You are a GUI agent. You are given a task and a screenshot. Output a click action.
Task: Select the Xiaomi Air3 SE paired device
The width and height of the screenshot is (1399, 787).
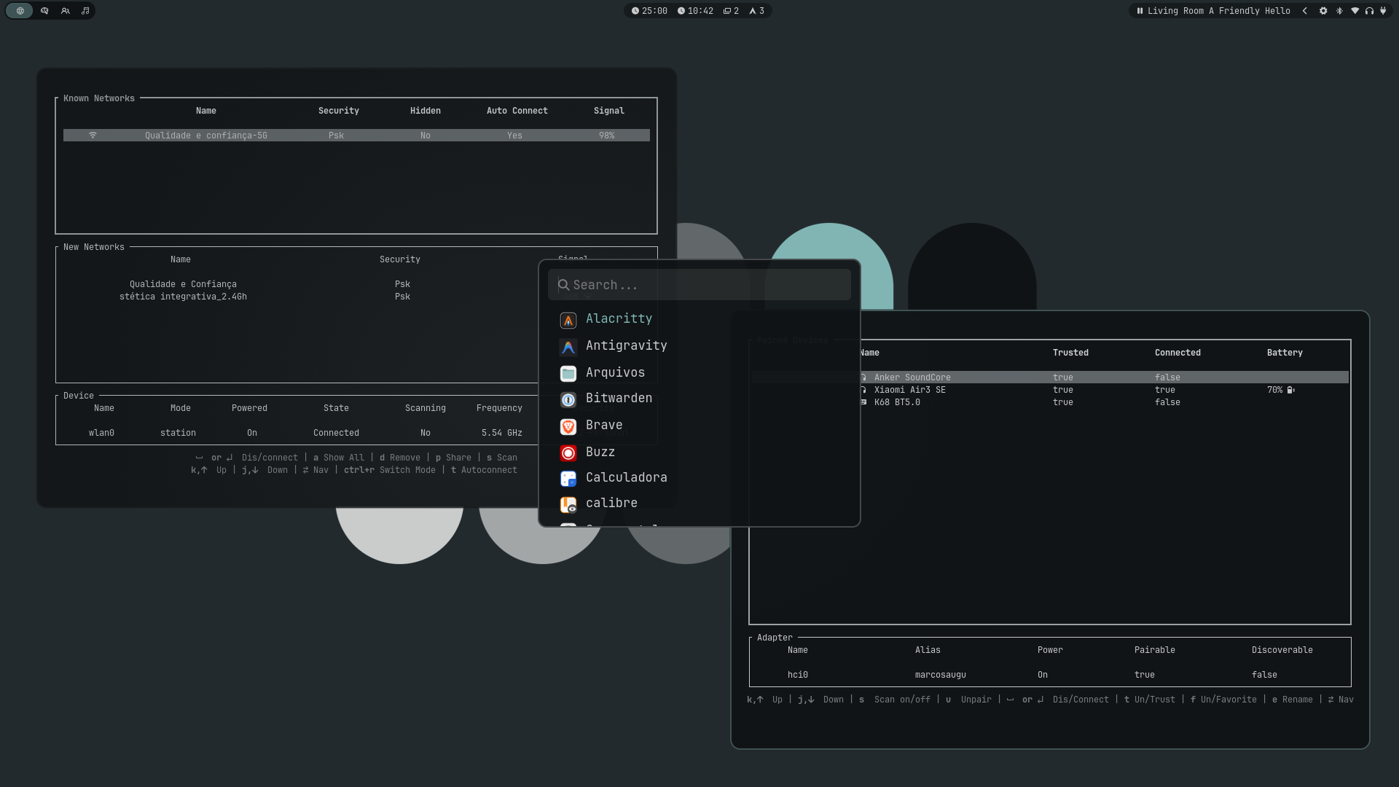pos(909,390)
